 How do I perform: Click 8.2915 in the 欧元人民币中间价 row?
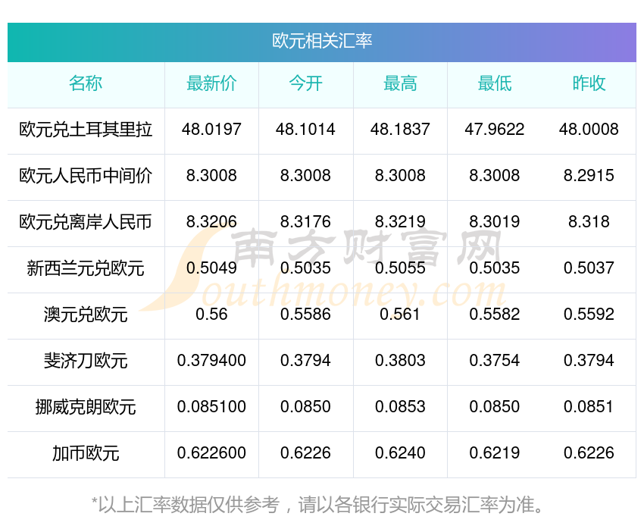coord(589,176)
